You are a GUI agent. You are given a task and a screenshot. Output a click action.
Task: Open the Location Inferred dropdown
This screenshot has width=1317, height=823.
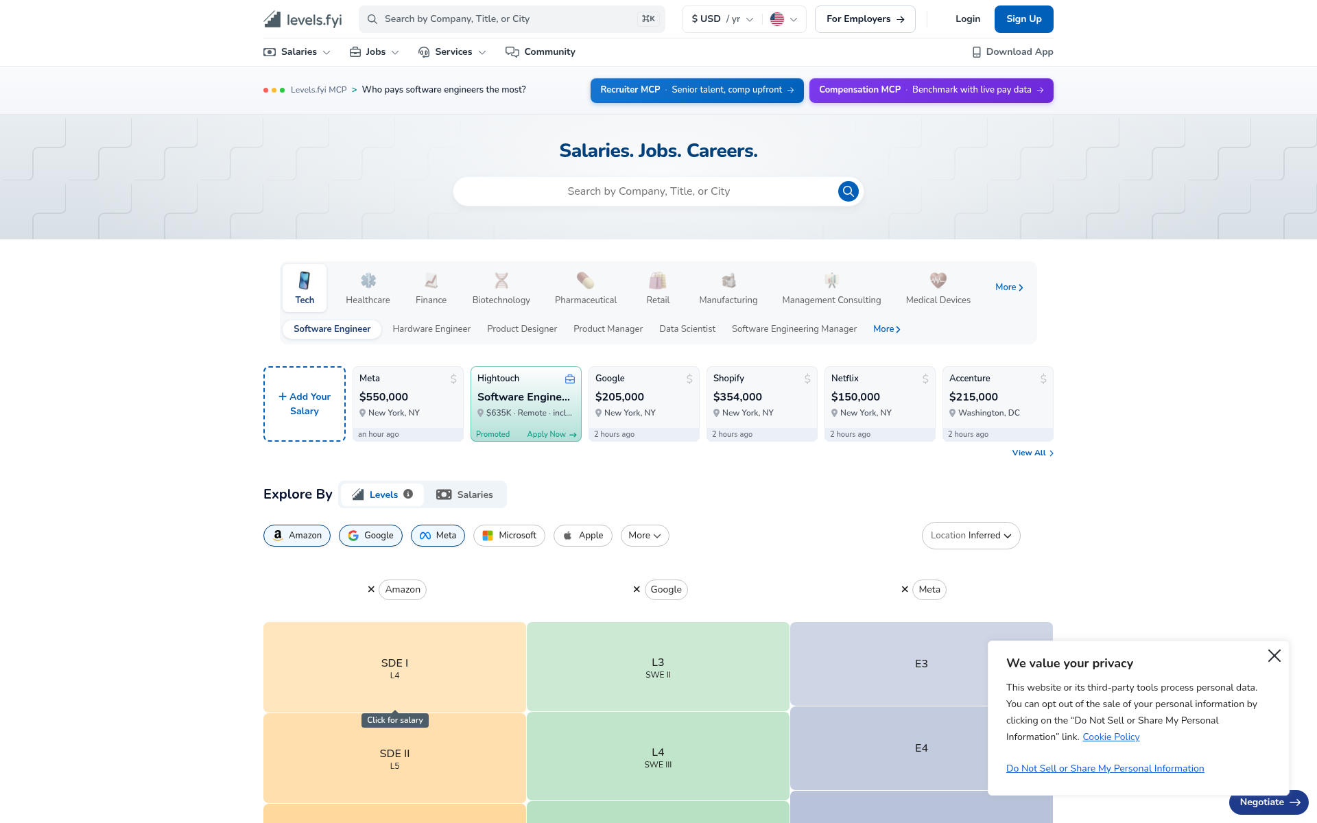point(971,536)
